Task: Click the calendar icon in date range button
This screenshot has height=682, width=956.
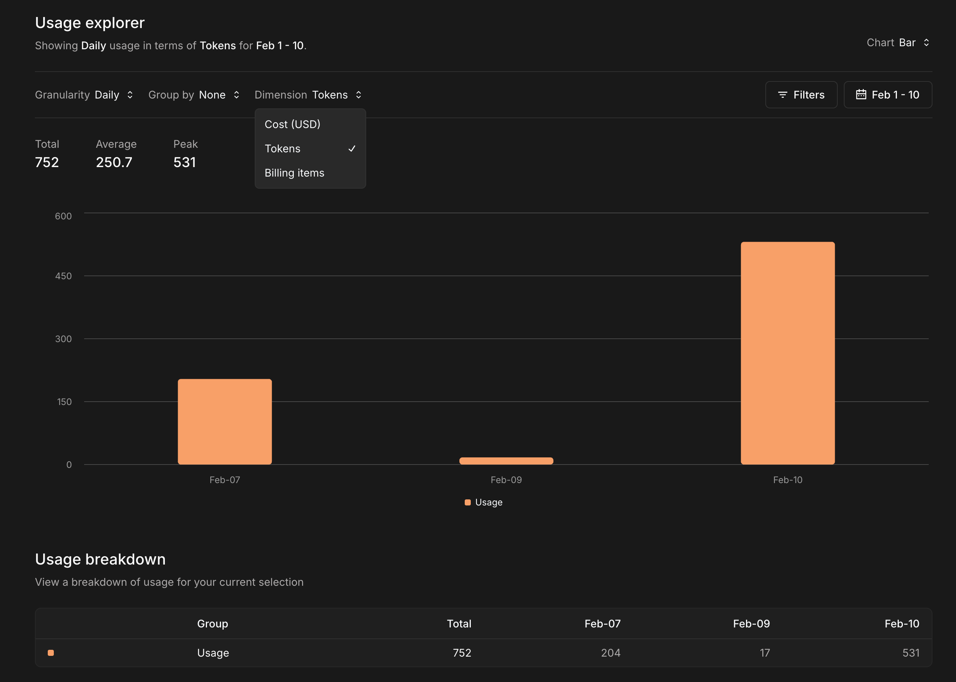Action: click(x=860, y=94)
